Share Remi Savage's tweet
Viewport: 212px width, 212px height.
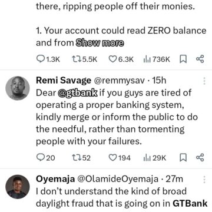(x=200, y=158)
